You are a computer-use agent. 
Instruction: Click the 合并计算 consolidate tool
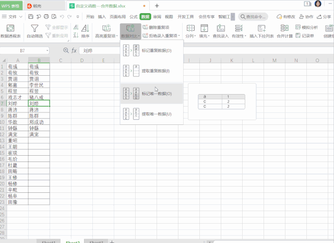[x=284, y=31]
